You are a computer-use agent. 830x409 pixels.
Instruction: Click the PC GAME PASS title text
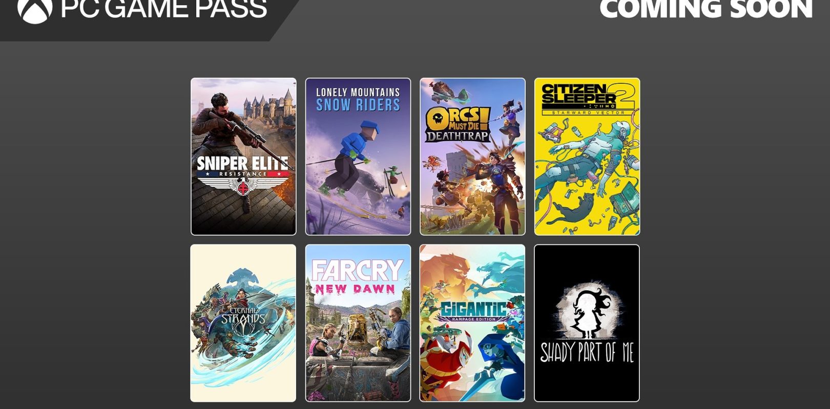tap(163, 9)
